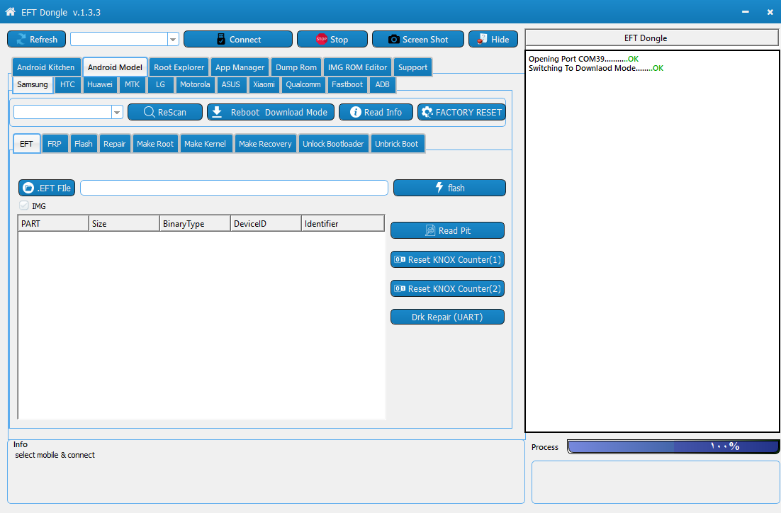Click the Size column header
This screenshot has height=513, width=781.
pyautogui.click(x=124, y=224)
